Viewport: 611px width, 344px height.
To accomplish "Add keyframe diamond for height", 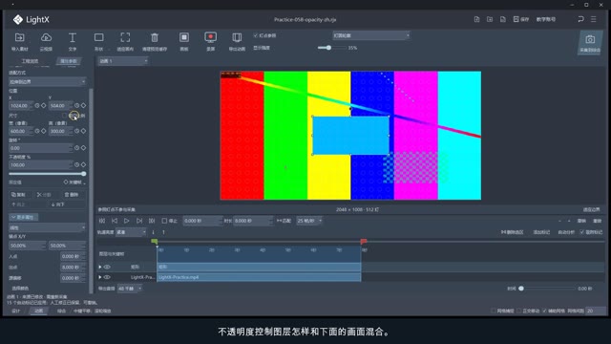I will point(83,131).
